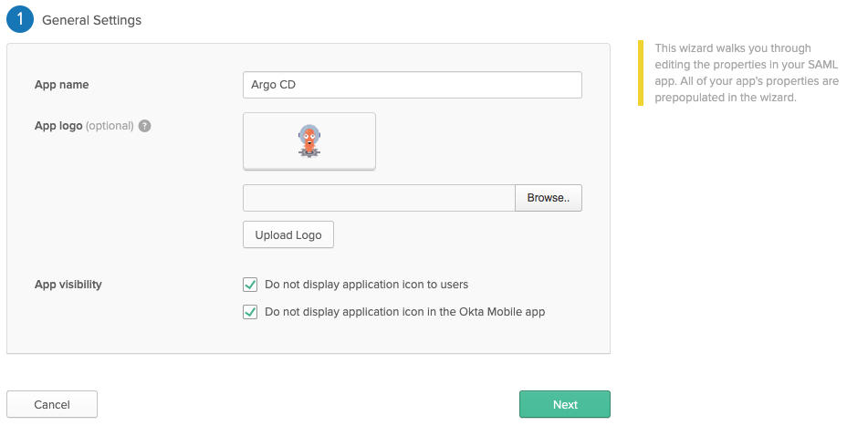Toggle the Okta Mobile app icon checkbox

click(x=250, y=312)
